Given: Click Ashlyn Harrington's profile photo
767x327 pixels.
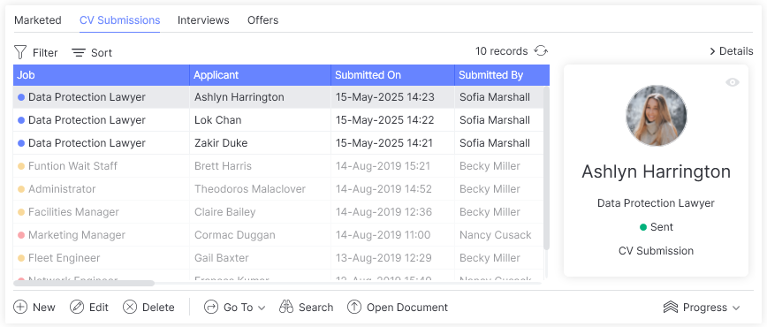Looking at the screenshot, I should (x=657, y=116).
